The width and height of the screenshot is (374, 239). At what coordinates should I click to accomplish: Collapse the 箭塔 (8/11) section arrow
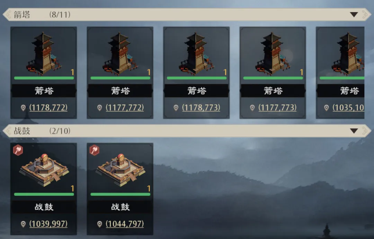[354, 15]
